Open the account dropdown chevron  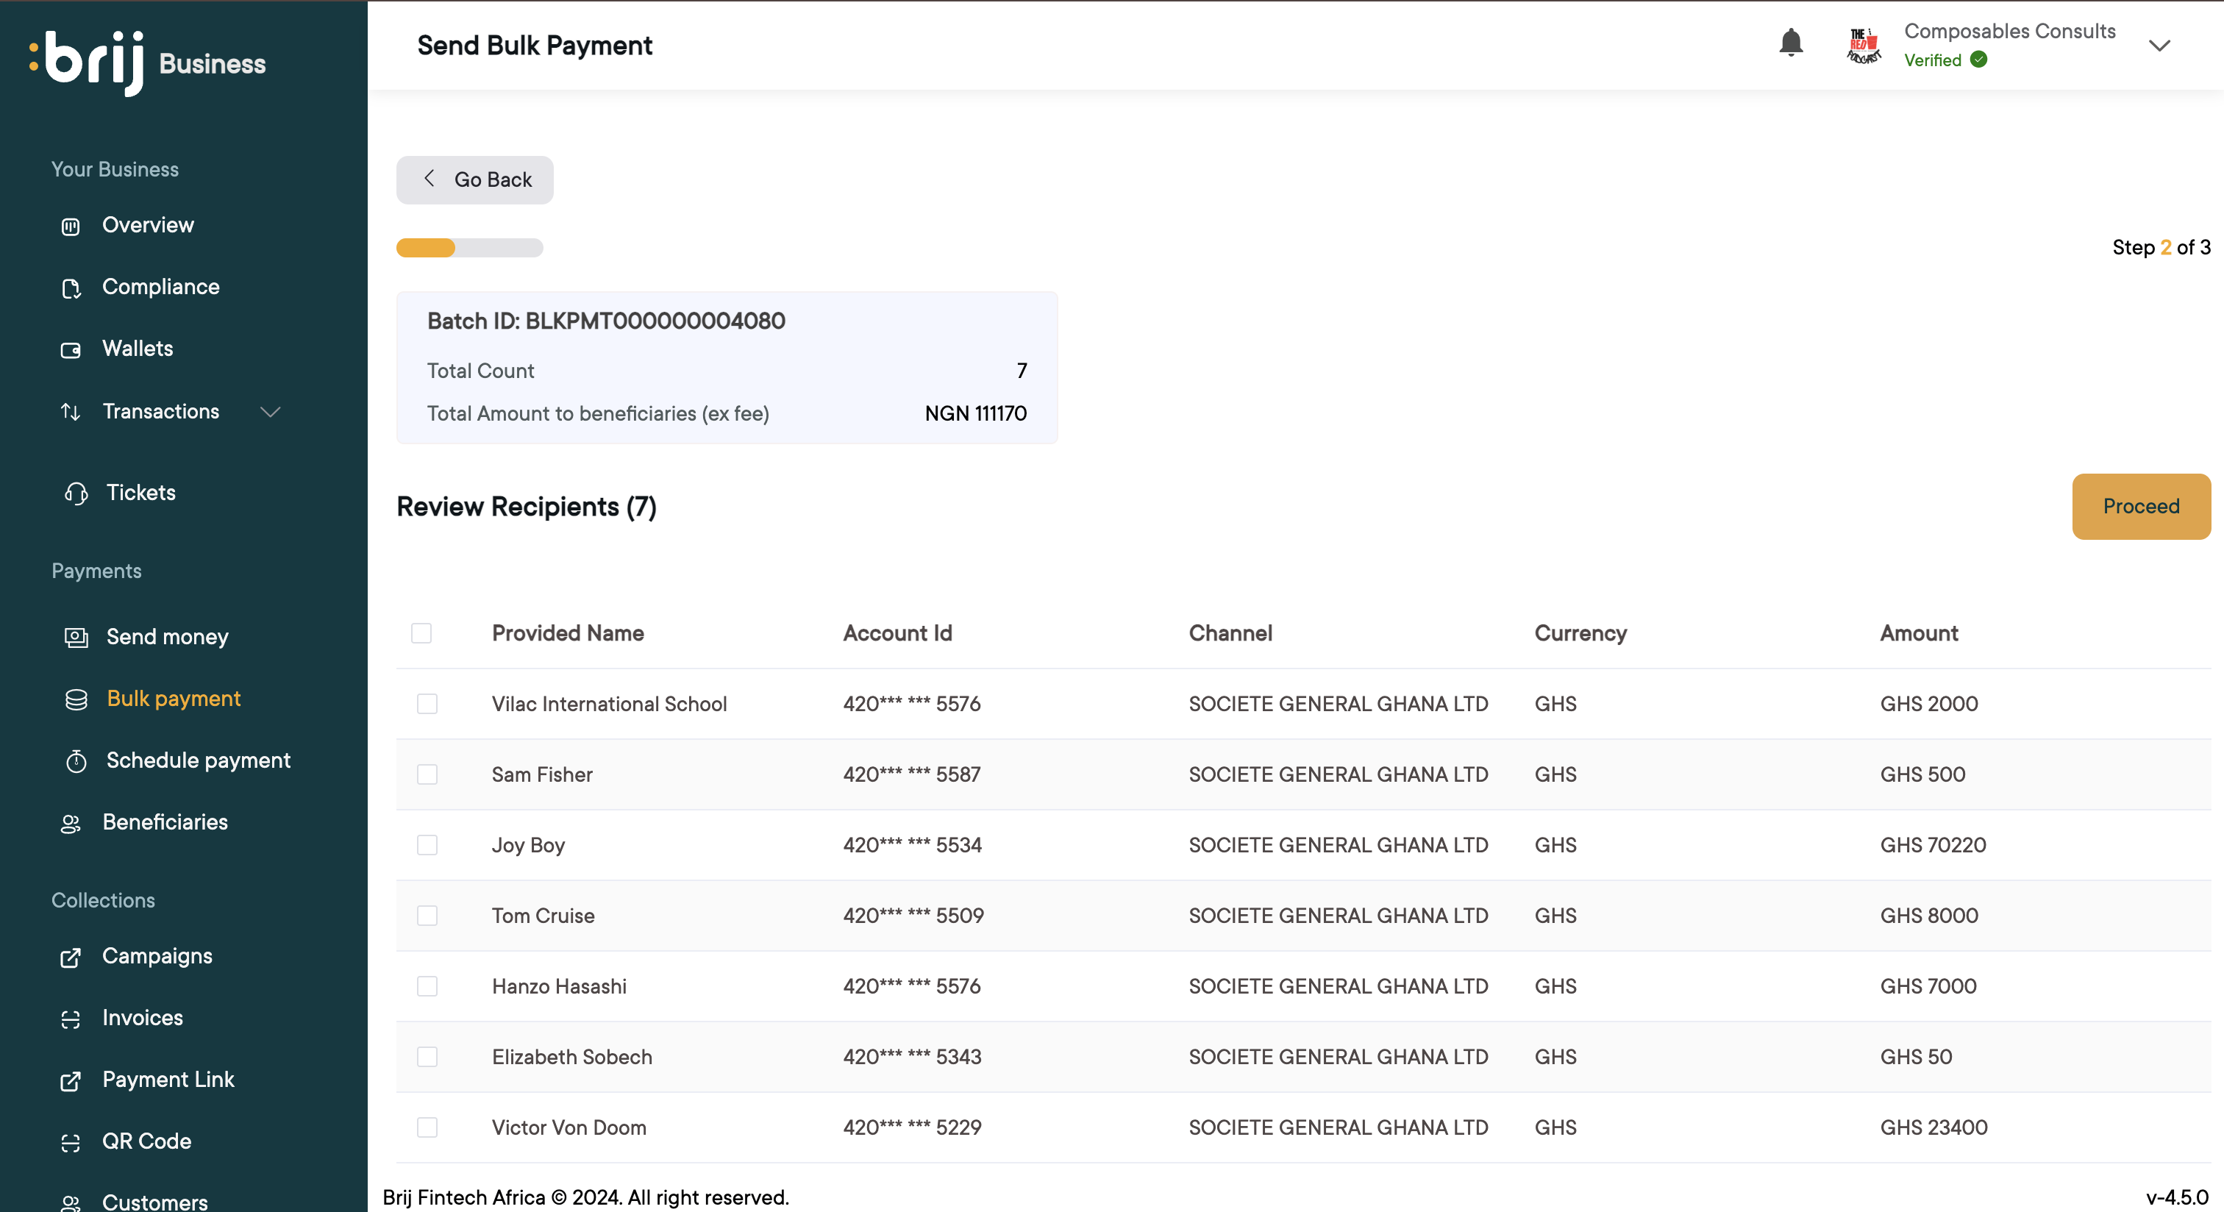click(x=2159, y=46)
